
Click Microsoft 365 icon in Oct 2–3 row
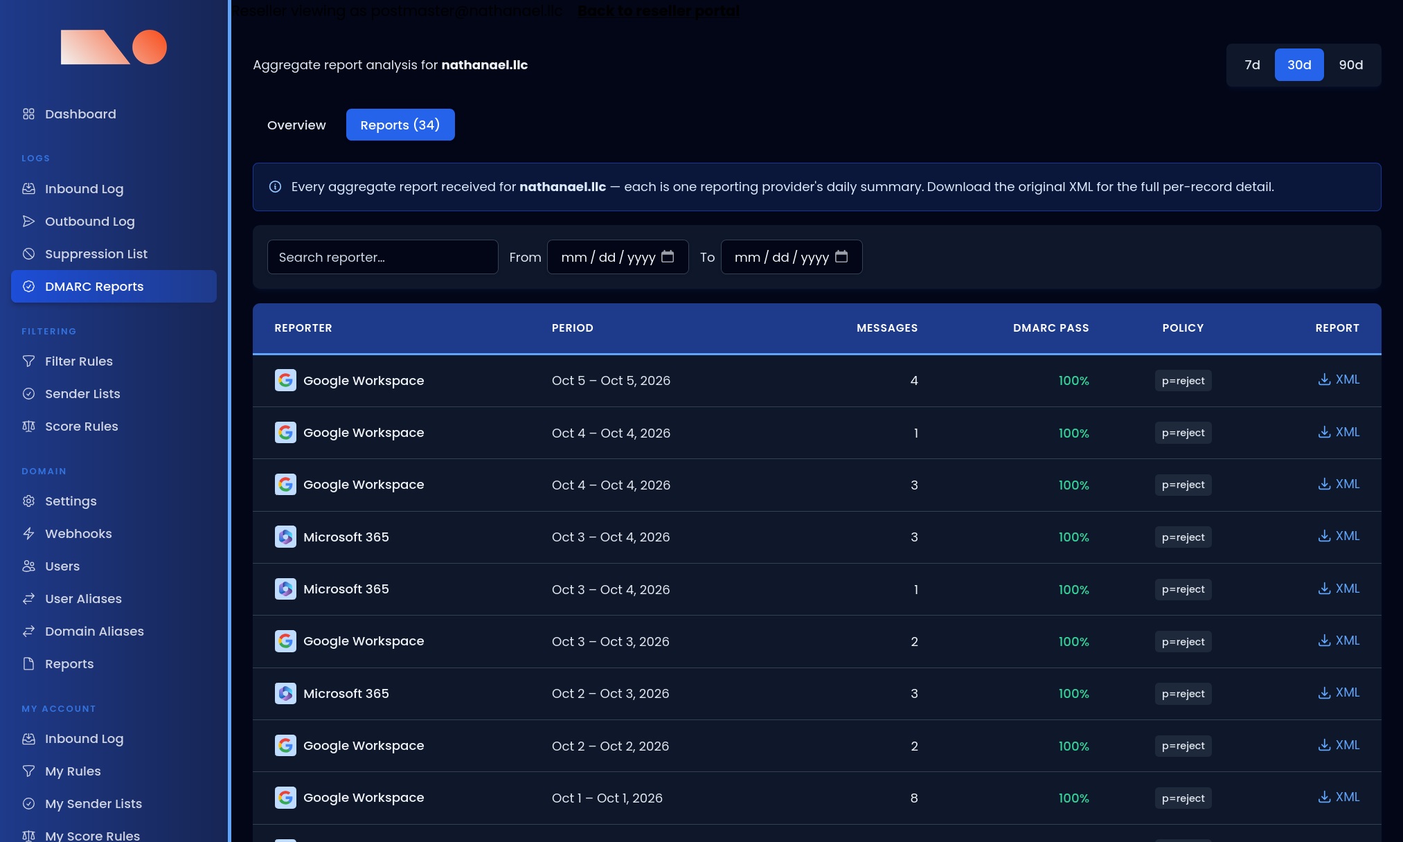285,693
